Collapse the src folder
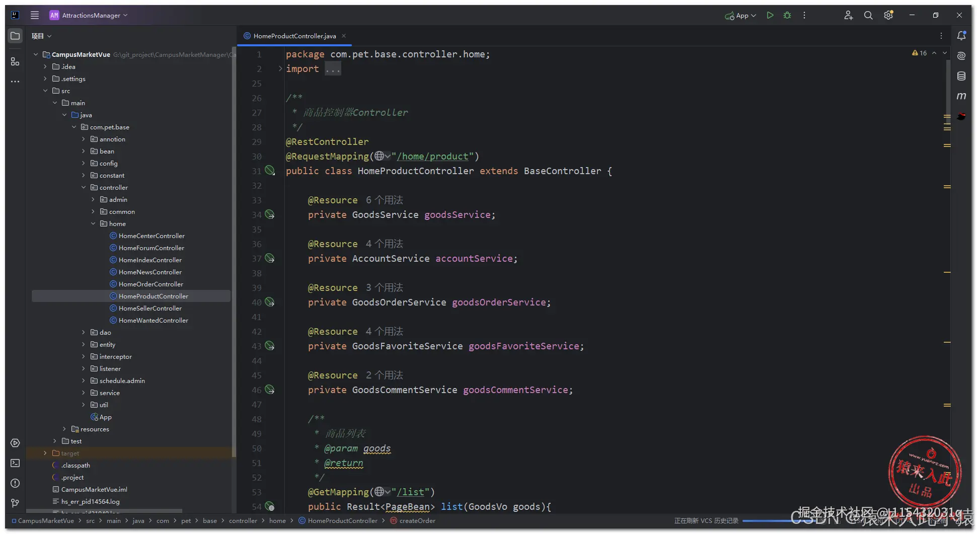Viewport: 977px width, 534px height. click(45, 91)
